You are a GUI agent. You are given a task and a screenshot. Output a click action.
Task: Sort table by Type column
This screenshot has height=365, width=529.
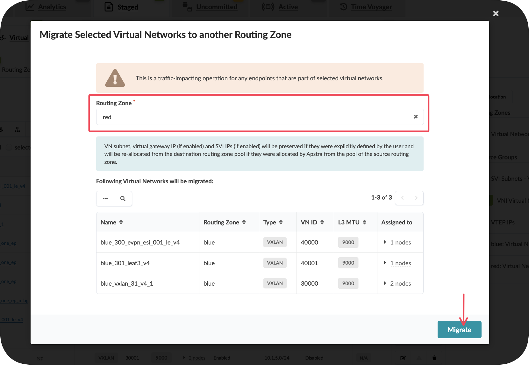pos(281,222)
